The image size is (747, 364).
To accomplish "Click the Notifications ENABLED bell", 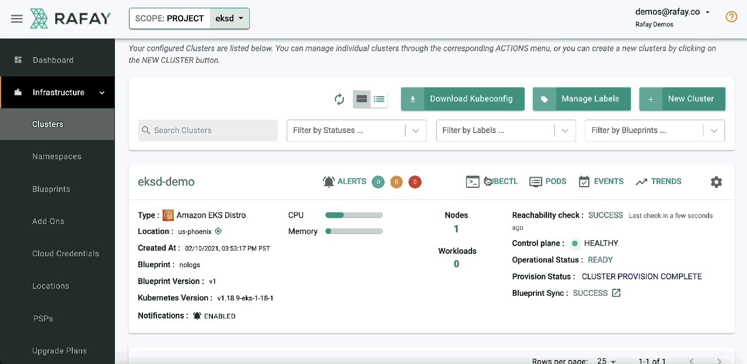I will click(197, 316).
